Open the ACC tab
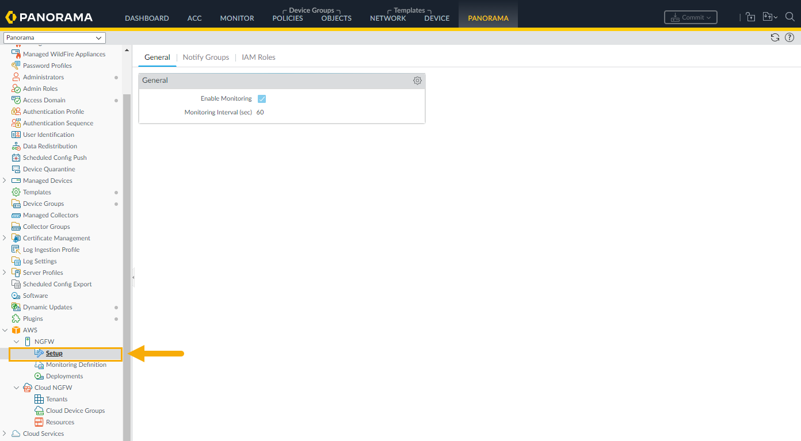 pos(194,18)
